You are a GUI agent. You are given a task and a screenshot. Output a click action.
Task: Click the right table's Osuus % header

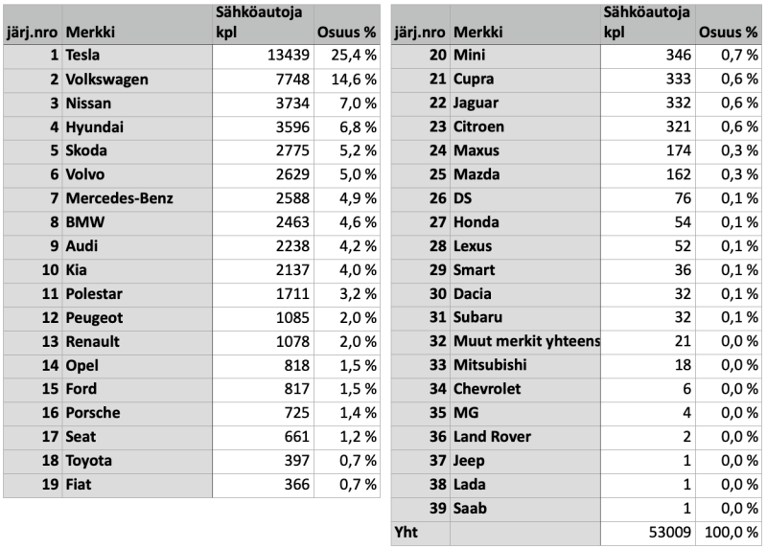(730, 32)
